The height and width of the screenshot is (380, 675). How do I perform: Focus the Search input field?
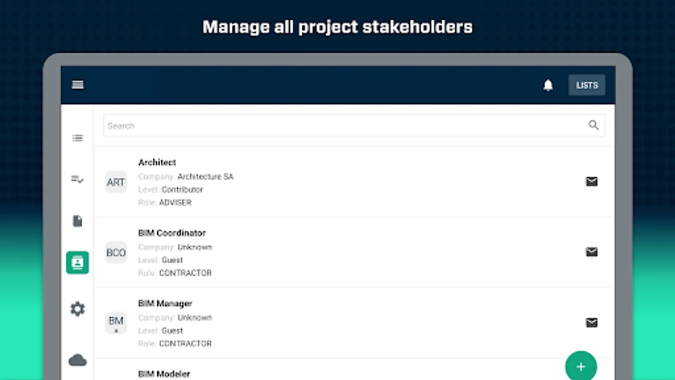tap(354, 125)
